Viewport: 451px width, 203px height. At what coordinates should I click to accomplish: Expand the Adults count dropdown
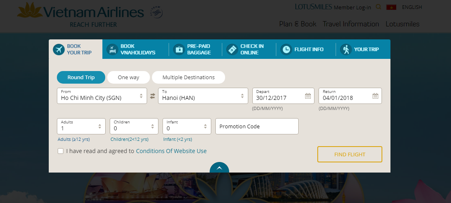81,126
